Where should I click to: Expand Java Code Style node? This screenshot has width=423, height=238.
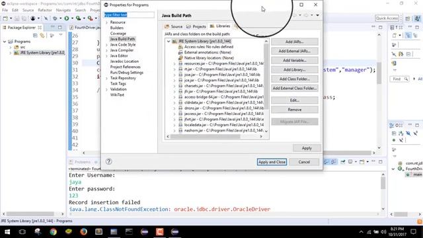107,45
